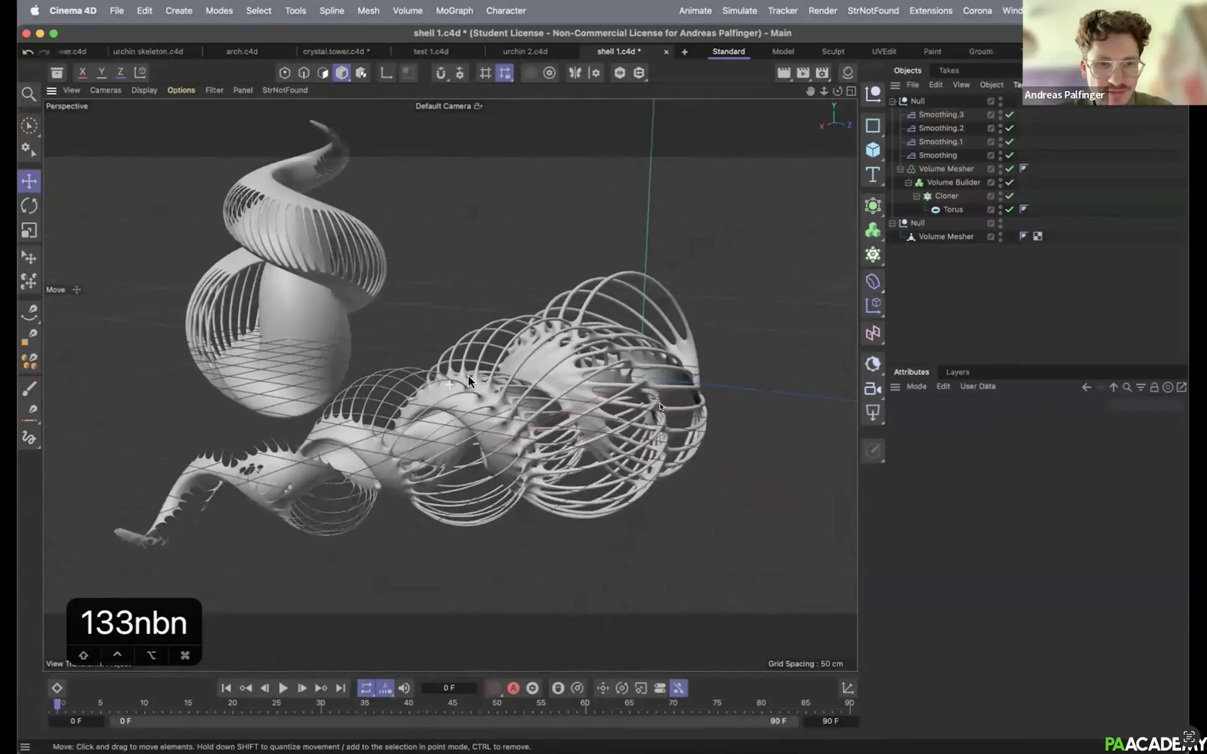Switch to the Sculpt layout tab
This screenshot has height=754, width=1207.
click(832, 52)
